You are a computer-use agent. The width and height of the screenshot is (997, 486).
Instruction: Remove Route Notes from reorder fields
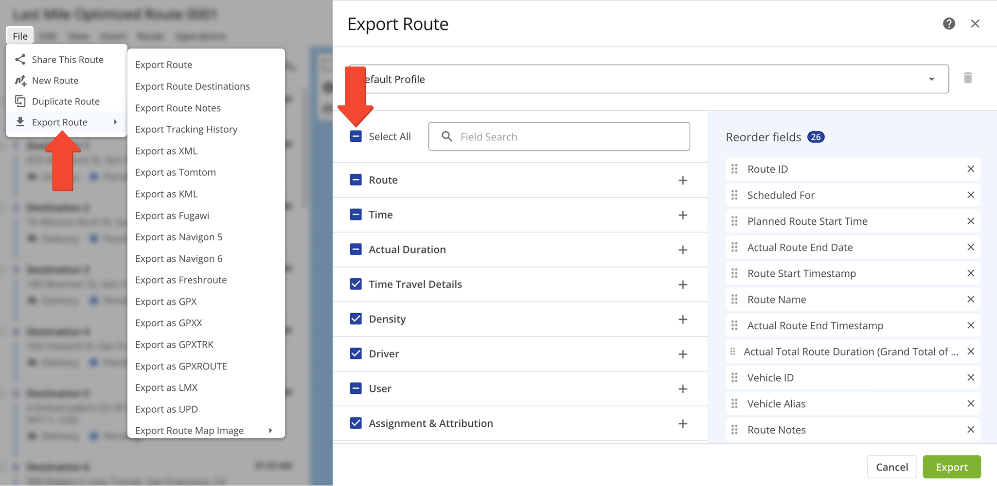[x=970, y=430]
